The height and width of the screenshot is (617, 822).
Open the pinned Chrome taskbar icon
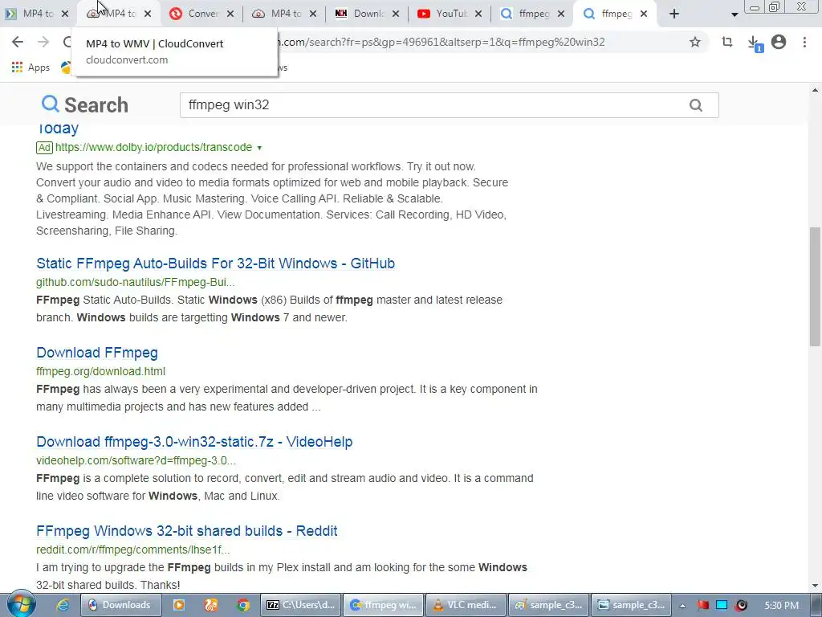(242, 605)
